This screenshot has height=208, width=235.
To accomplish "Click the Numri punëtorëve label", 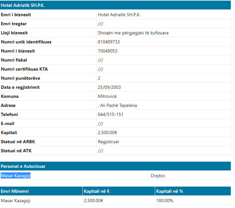I will [x=20, y=78].
